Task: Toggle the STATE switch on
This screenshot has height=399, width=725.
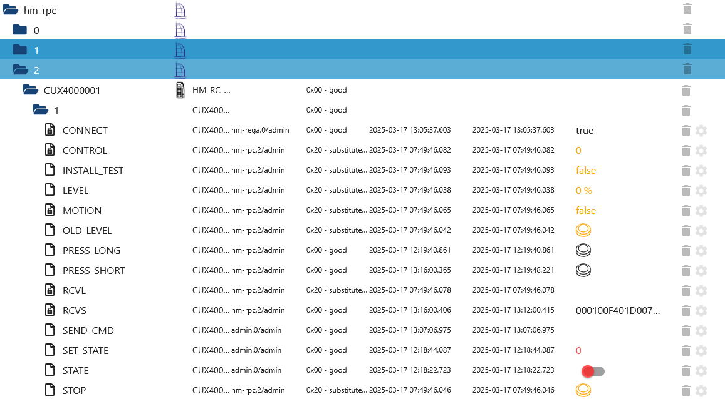Action: coord(593,371)
